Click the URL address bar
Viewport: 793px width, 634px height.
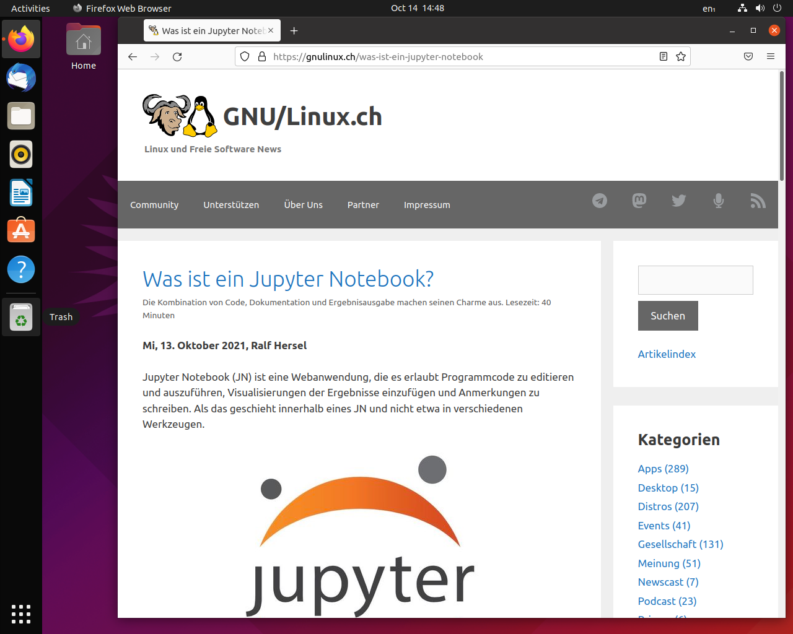462,56
